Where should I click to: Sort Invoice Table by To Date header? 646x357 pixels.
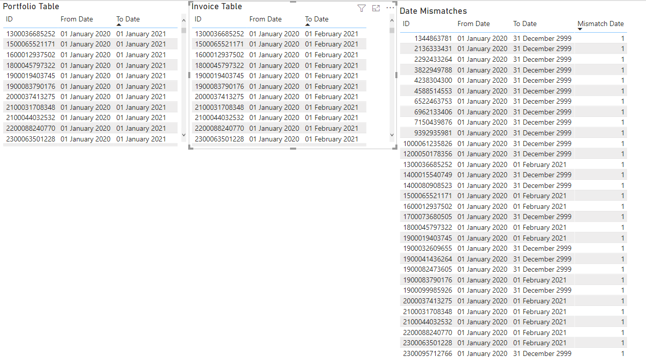pyautogui.click(x=317, y=19)
